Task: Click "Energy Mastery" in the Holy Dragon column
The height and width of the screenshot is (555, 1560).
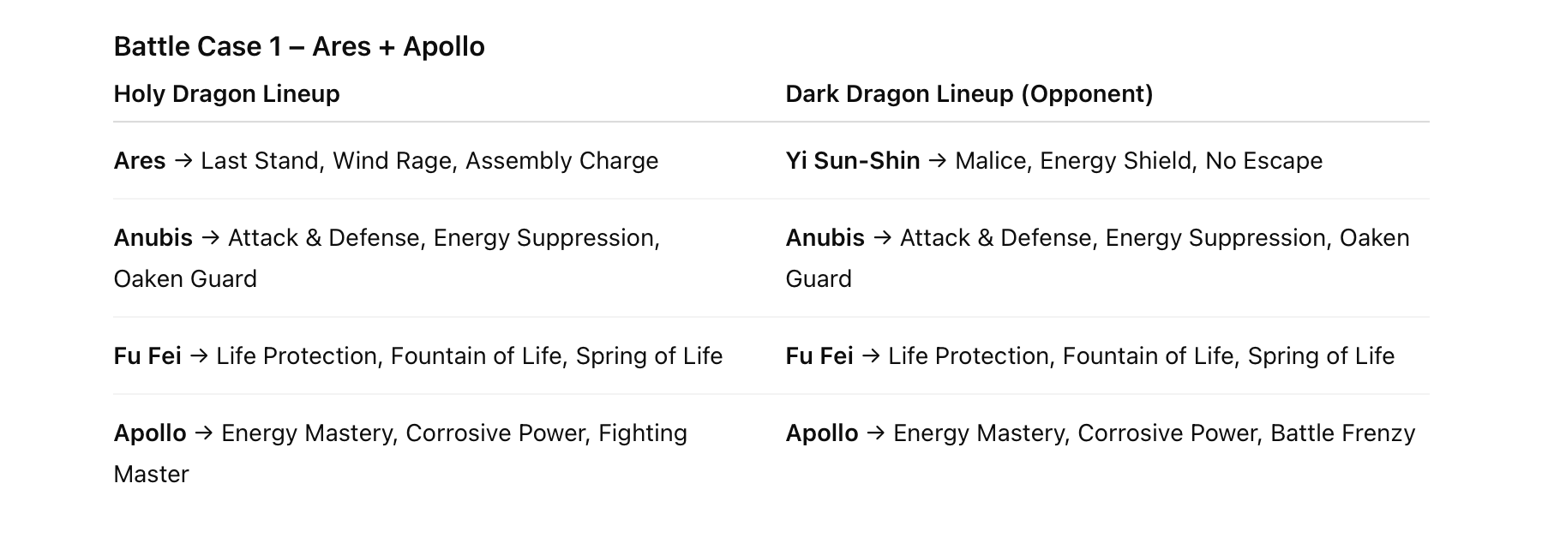Action: tap(306, 433)
